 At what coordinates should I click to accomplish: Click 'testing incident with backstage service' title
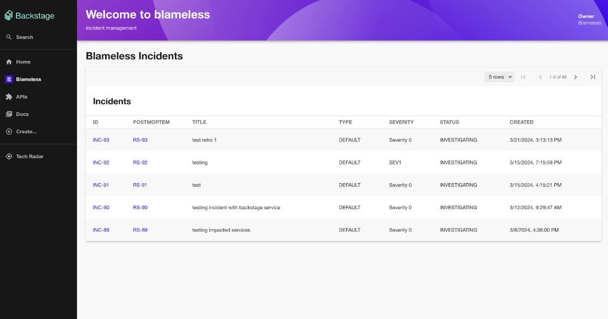pos(236,207)
